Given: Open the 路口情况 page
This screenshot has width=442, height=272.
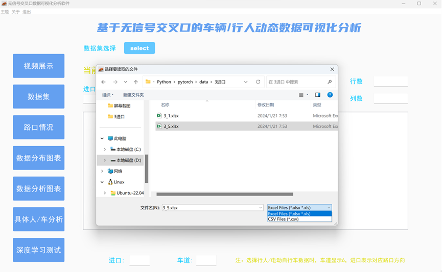Looking at the screenshot, I should tap(39, 127).
